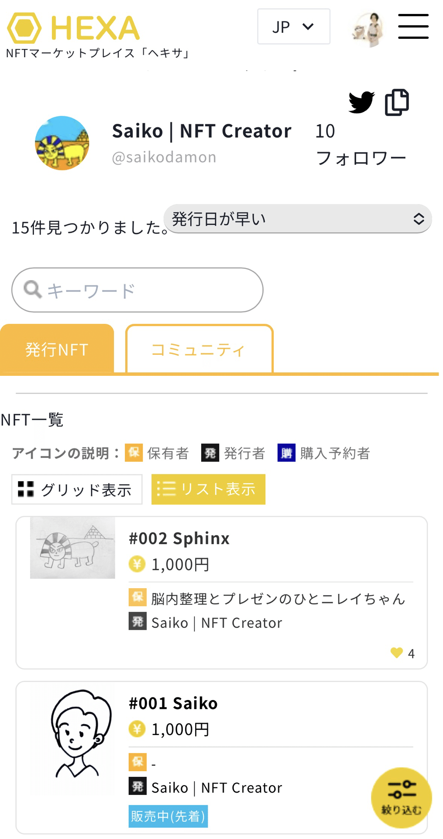Screen dimensions: 443x839
Task: Open the 発行日が早い sort dropdown
Action: [297, 218]
